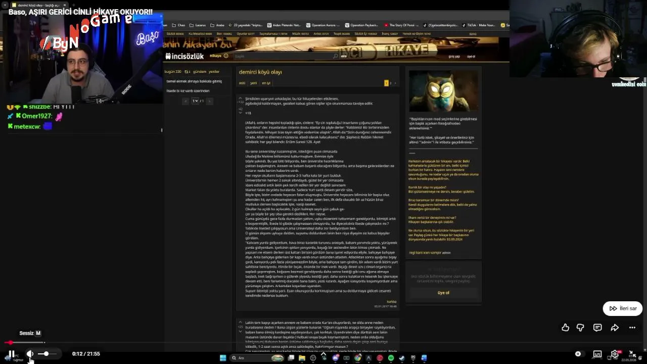The image size is (647, 364).
Task: Select the 'gündem' tab
Action: pyautogui.click(x=200, y=72)
